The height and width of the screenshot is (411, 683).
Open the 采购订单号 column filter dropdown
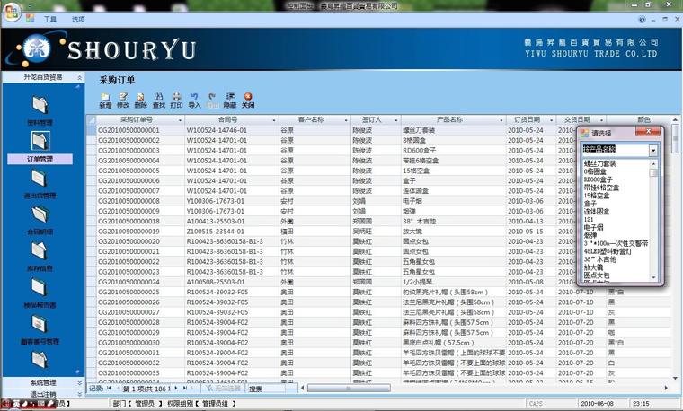[180, 120]
